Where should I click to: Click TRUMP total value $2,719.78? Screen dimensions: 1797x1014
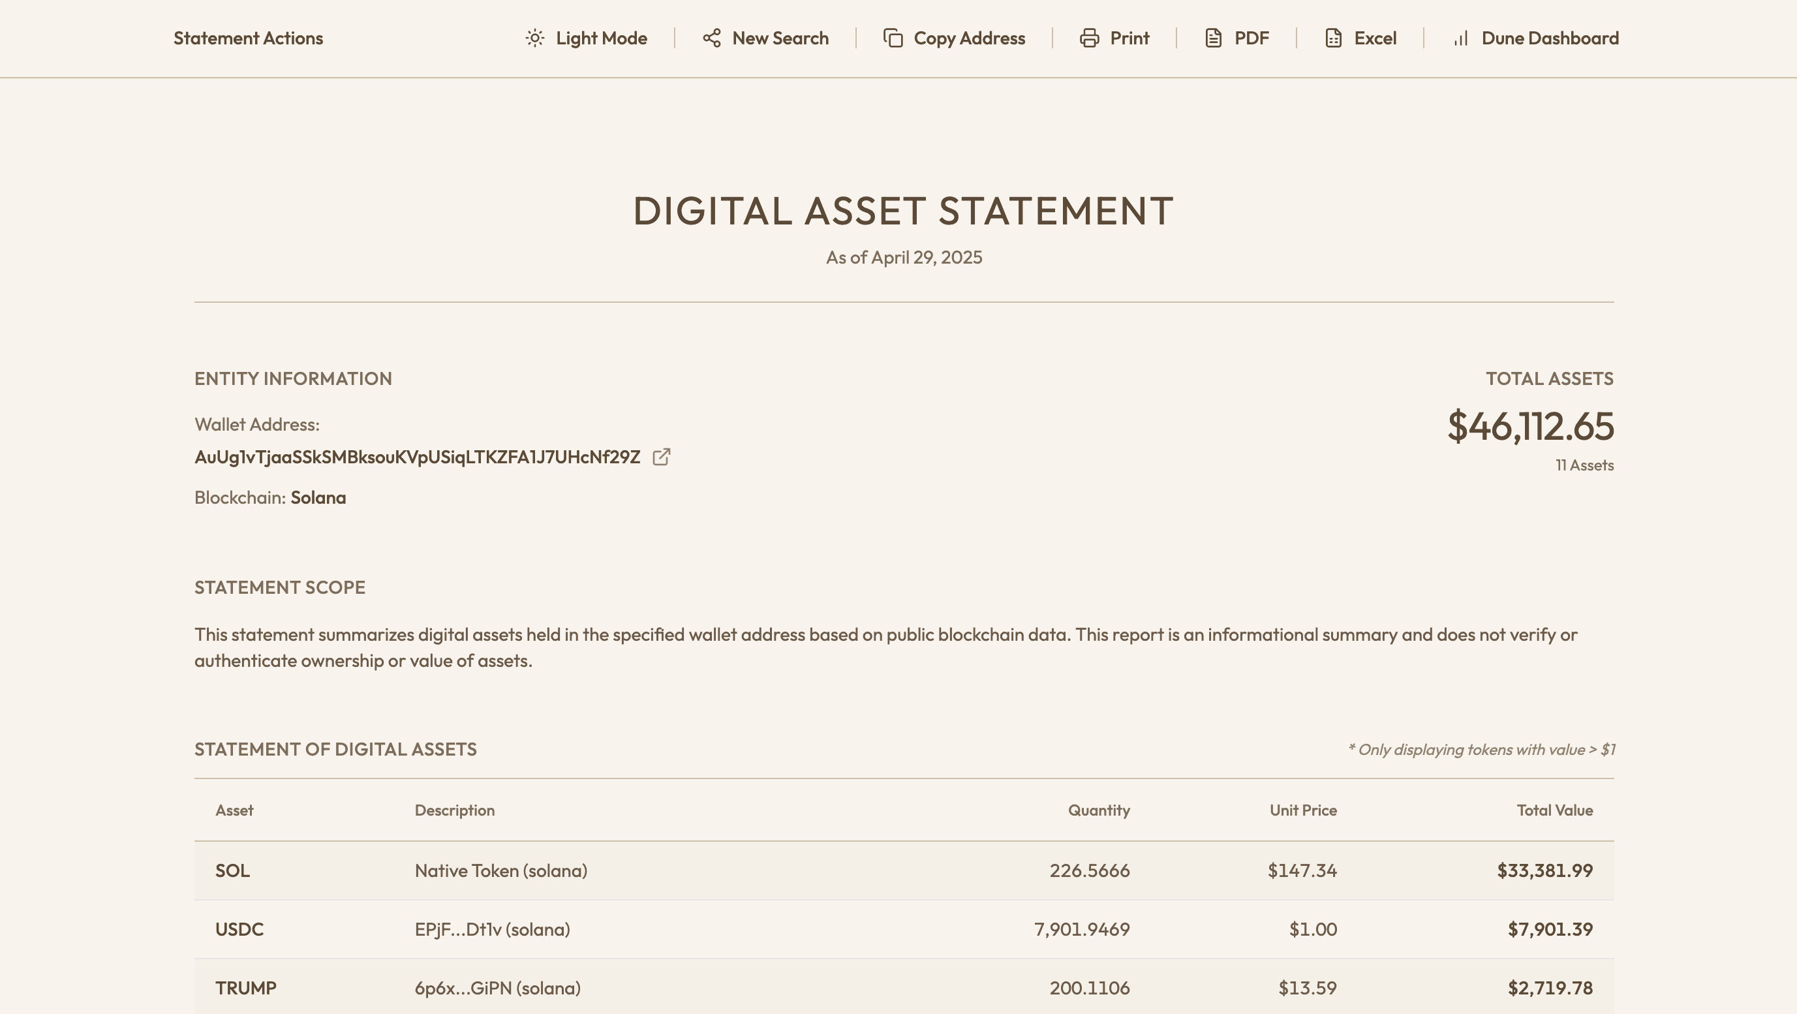(x=1550, y=988)
